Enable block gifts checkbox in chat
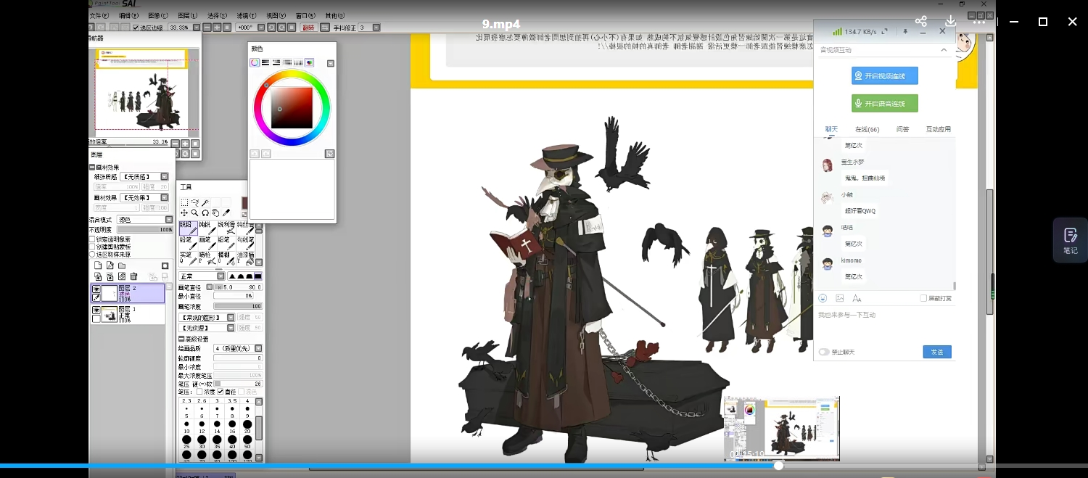 (x=923, y=298)
